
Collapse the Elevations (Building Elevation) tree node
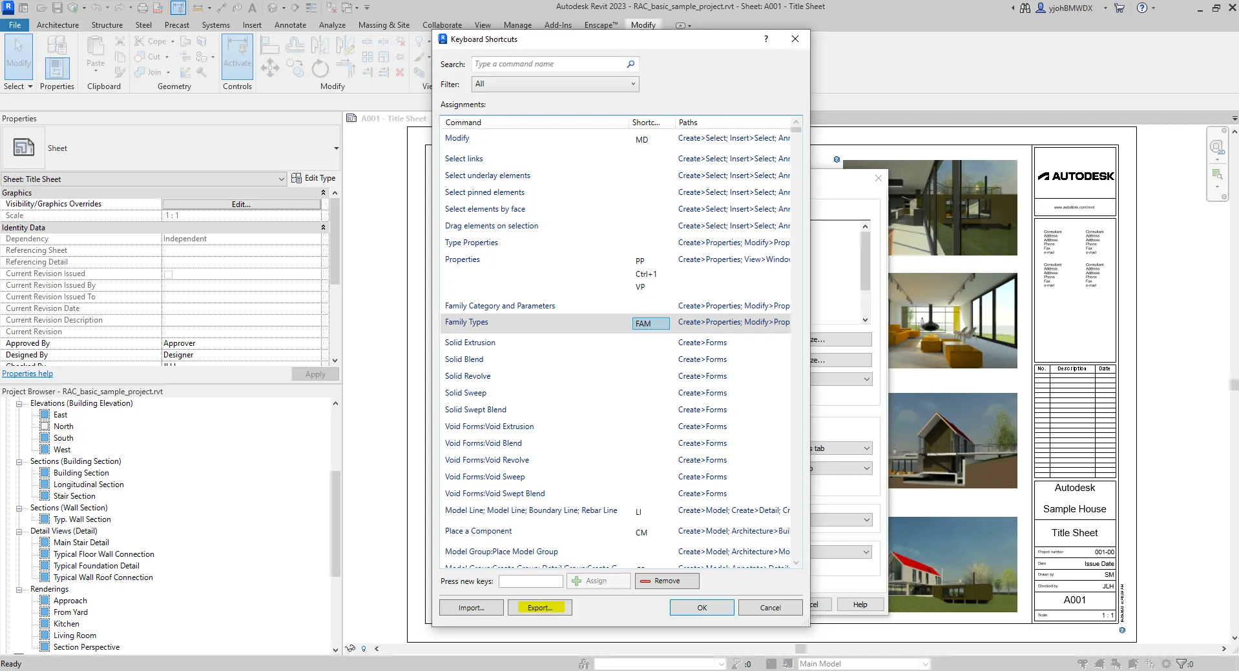pos(19,404)
